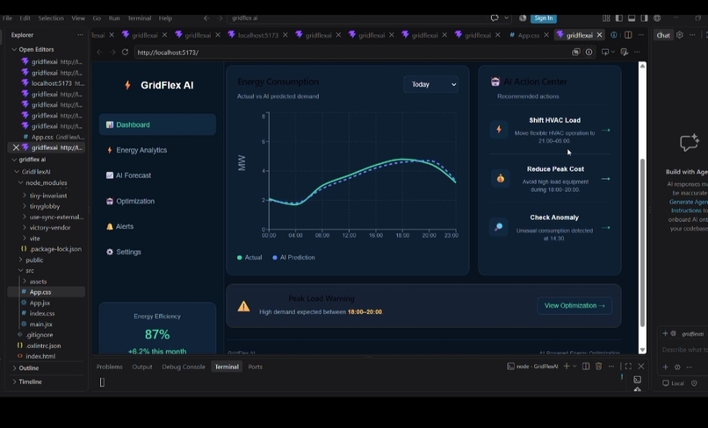The image size is (708, 428).
Task: Toggle the Actual series legend dot
Action: [x=239, y=258]
